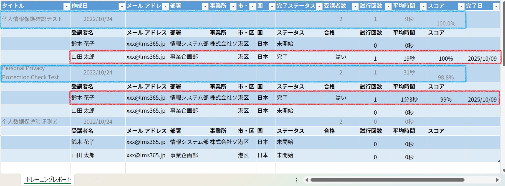Select the 19秒 average time cell
Image resolution: width=505 pixels, height=186 pixels.
[x=409, y=57]
